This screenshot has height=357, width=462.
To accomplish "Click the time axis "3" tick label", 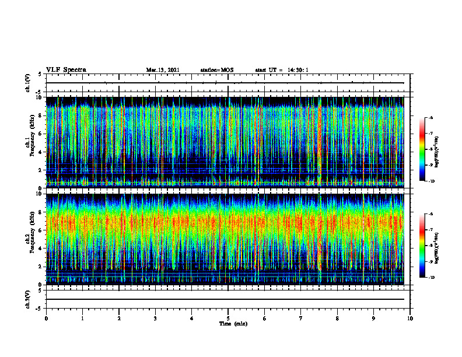I will [155, 318].
